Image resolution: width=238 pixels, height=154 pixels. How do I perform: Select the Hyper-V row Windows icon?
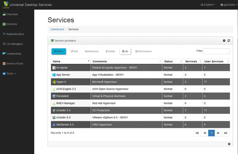pyautogui.click(x=54, y=82)
